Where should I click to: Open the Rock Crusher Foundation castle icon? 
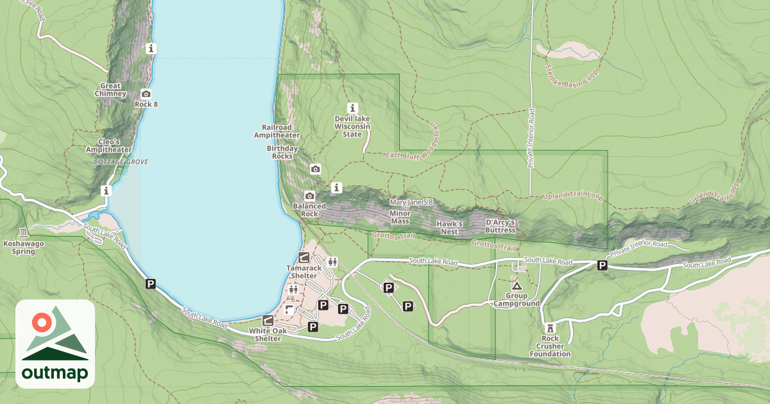[x=550, y=328]
